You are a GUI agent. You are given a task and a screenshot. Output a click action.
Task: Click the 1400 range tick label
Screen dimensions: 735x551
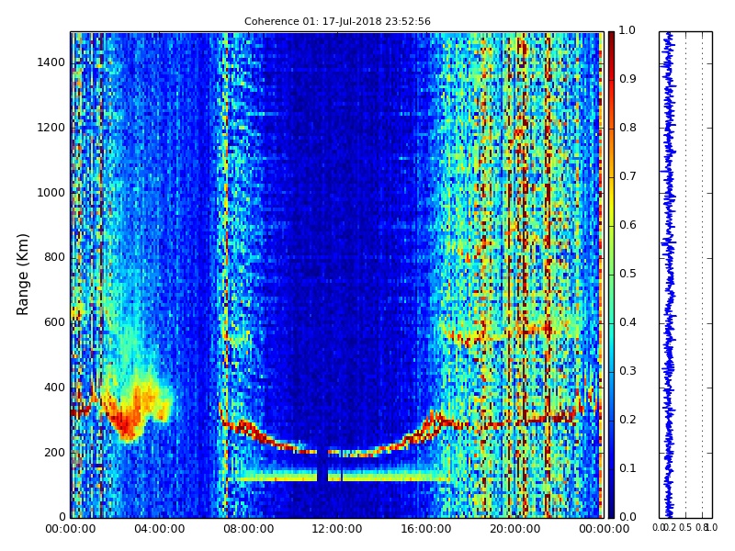point(51,62)
